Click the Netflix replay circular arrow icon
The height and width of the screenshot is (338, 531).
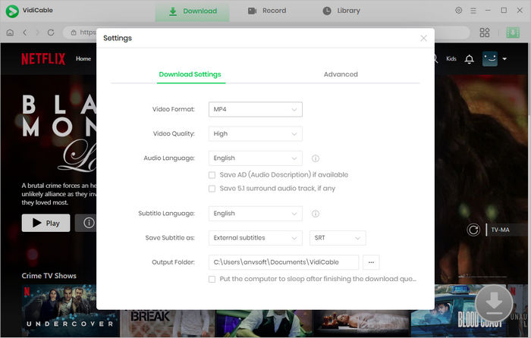click(473, 230)
